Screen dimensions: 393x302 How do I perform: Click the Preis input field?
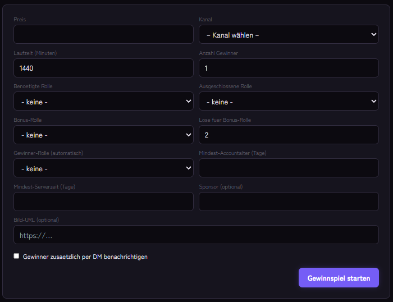pyautogui.click(x=103, y=34)
